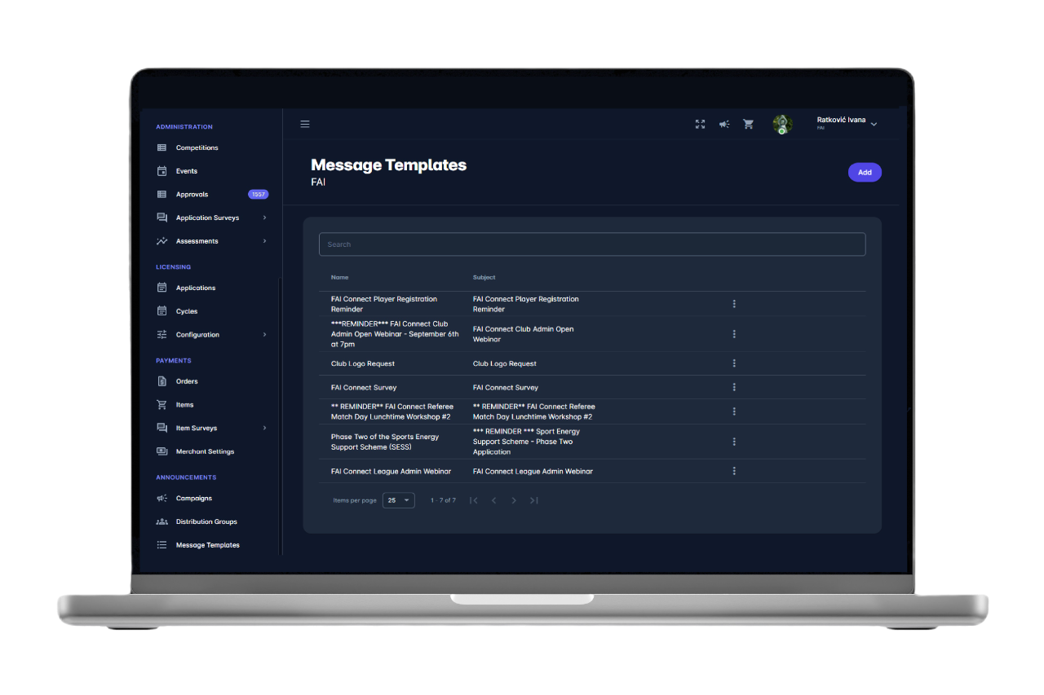Go to the next page of results
Viewport: 1044px width, 695px height.
(x=514, y=500)
